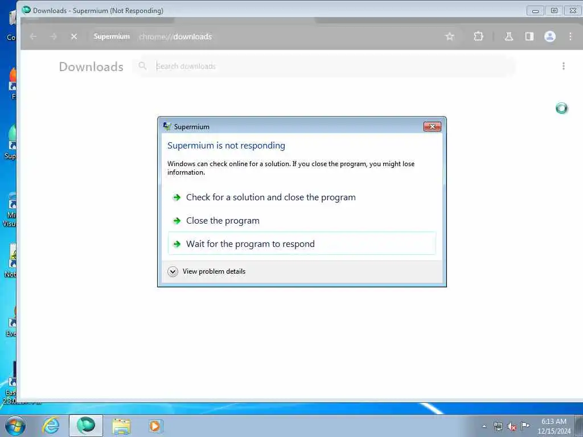
Task: Open the Action Center flag icon
Action: click(x=525, y=426)
